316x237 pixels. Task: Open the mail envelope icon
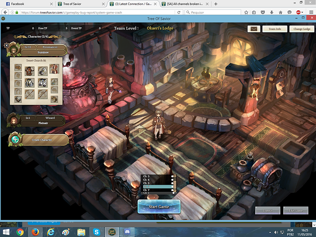click(253, 29)
